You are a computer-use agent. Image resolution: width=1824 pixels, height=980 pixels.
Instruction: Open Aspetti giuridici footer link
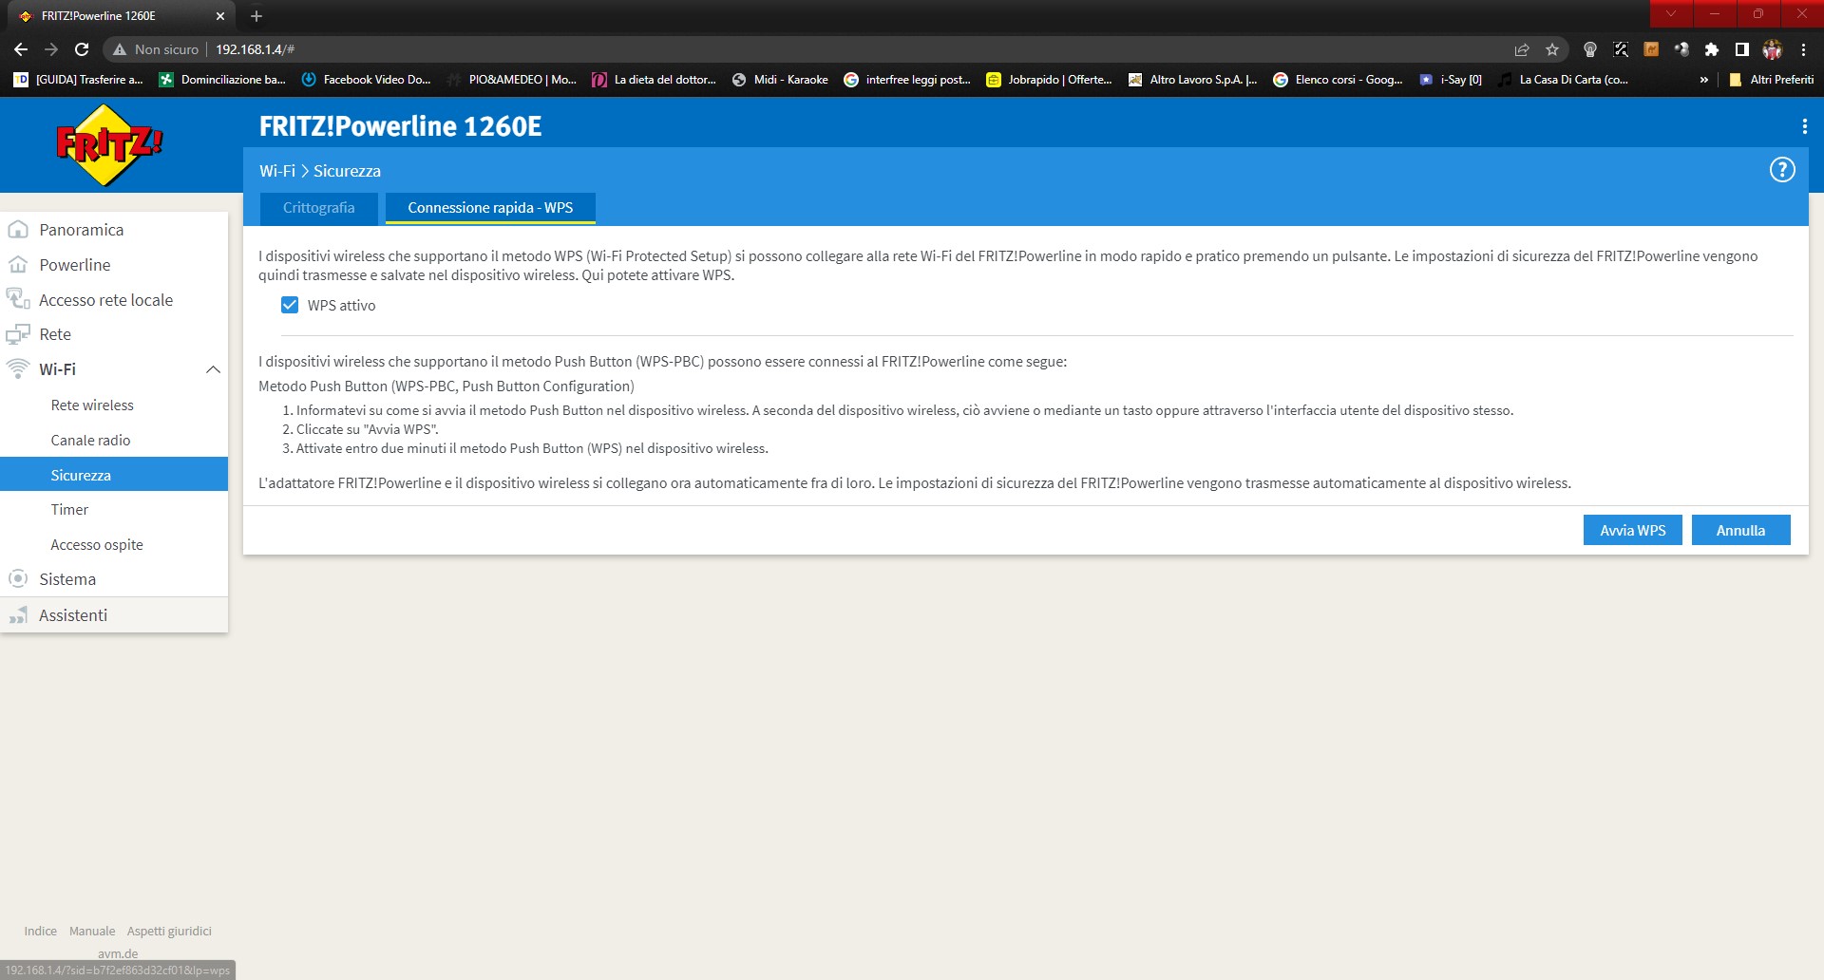coord(169,932)
